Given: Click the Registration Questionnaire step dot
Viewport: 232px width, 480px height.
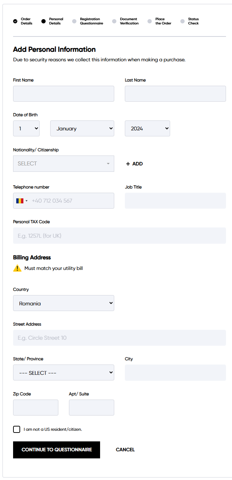Looking at the screenshot, I should 74,21.
